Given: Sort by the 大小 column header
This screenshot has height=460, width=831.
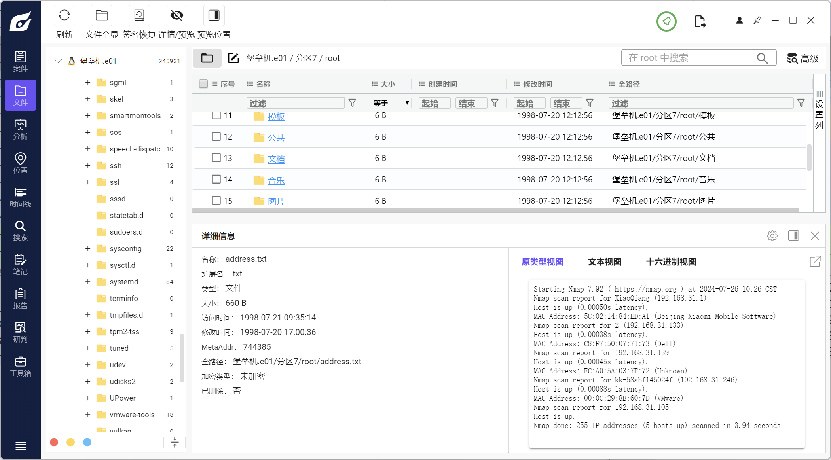Looking at the screenshot, I should (388, 84).
